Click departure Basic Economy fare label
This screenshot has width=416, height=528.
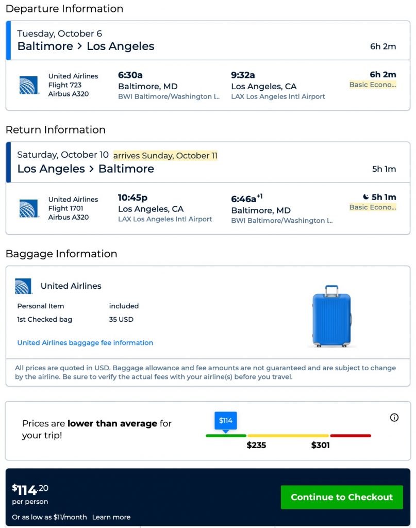[373, 85]
